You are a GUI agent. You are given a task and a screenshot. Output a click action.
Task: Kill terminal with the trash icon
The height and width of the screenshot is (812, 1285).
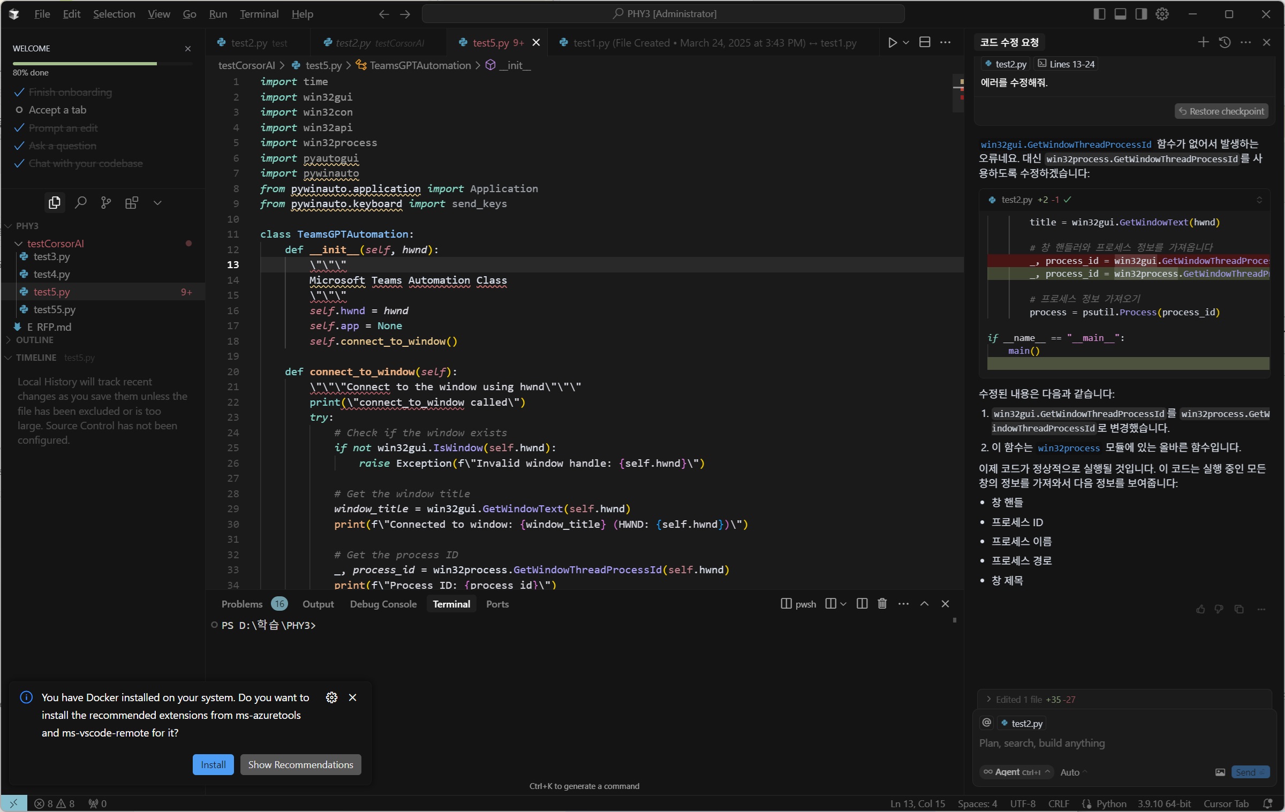[882, 604]
